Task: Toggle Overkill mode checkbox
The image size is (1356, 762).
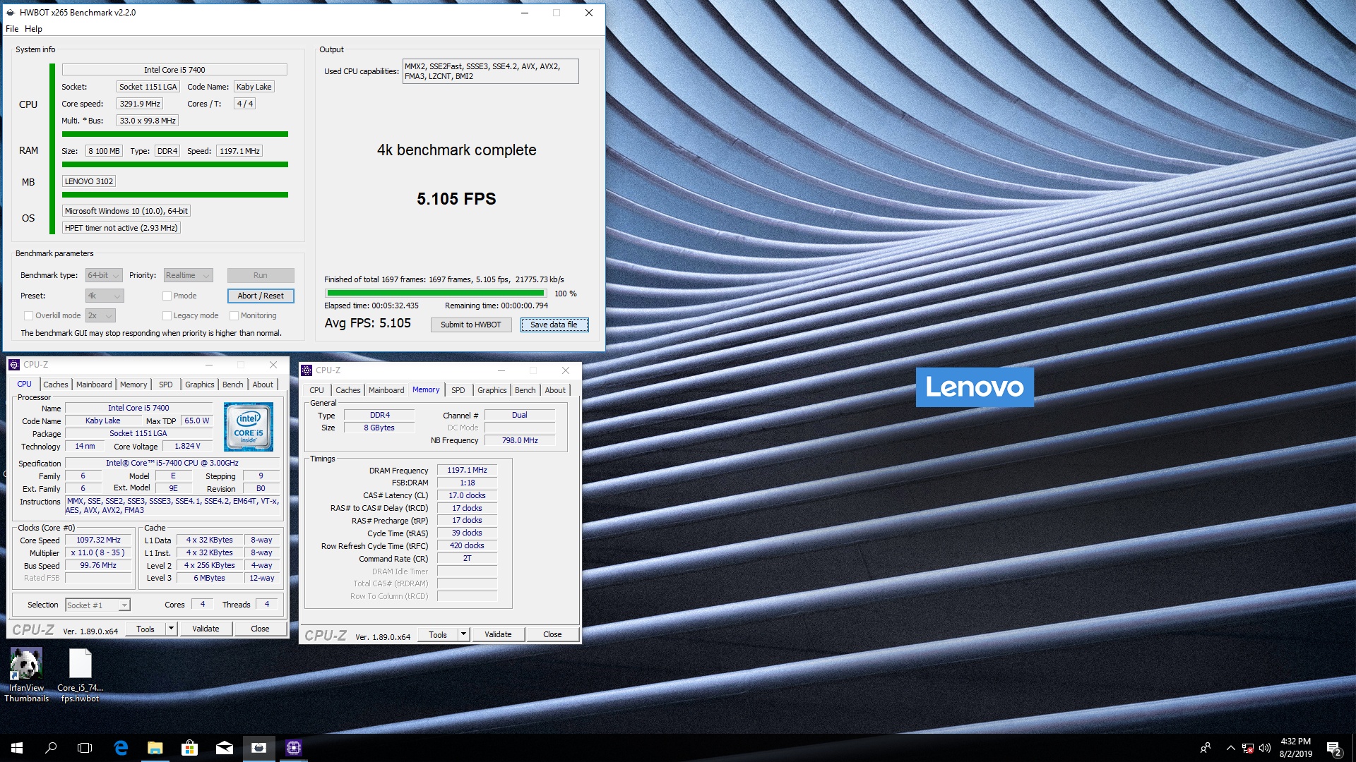Action: point(28,315)
